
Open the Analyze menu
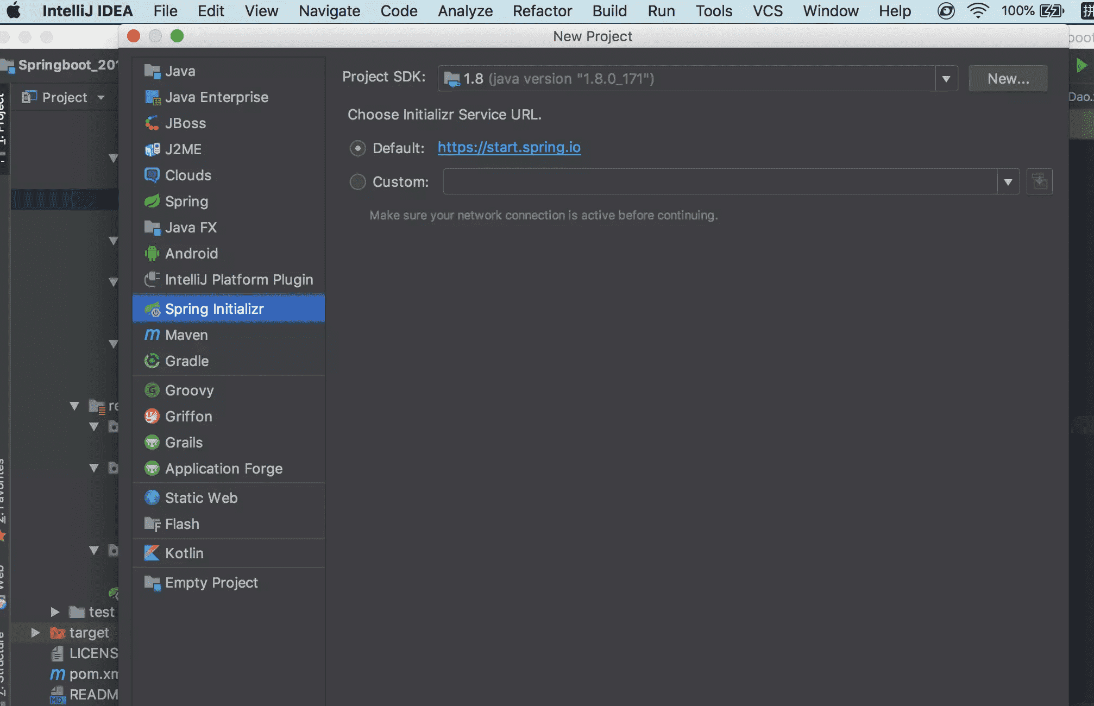465,11
